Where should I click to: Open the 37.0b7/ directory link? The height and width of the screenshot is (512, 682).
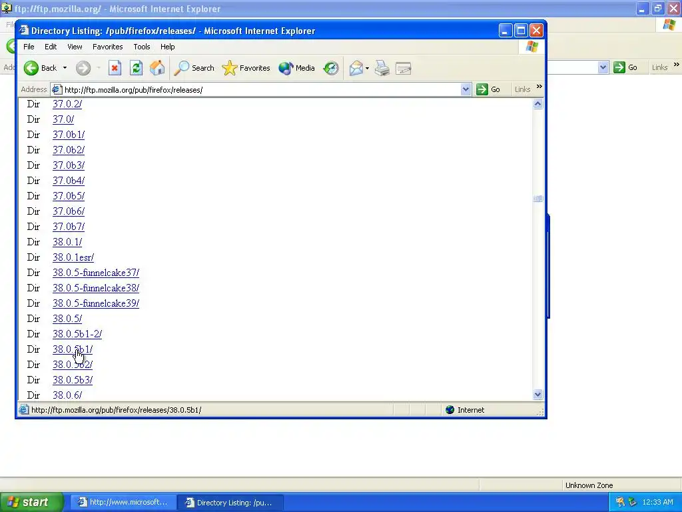click(x=69, y=227)
